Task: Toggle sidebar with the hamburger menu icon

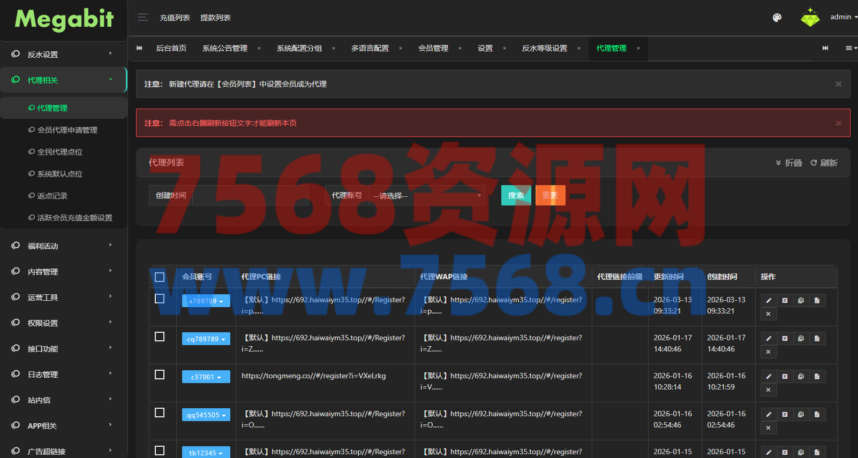Action: coord(143,17)
